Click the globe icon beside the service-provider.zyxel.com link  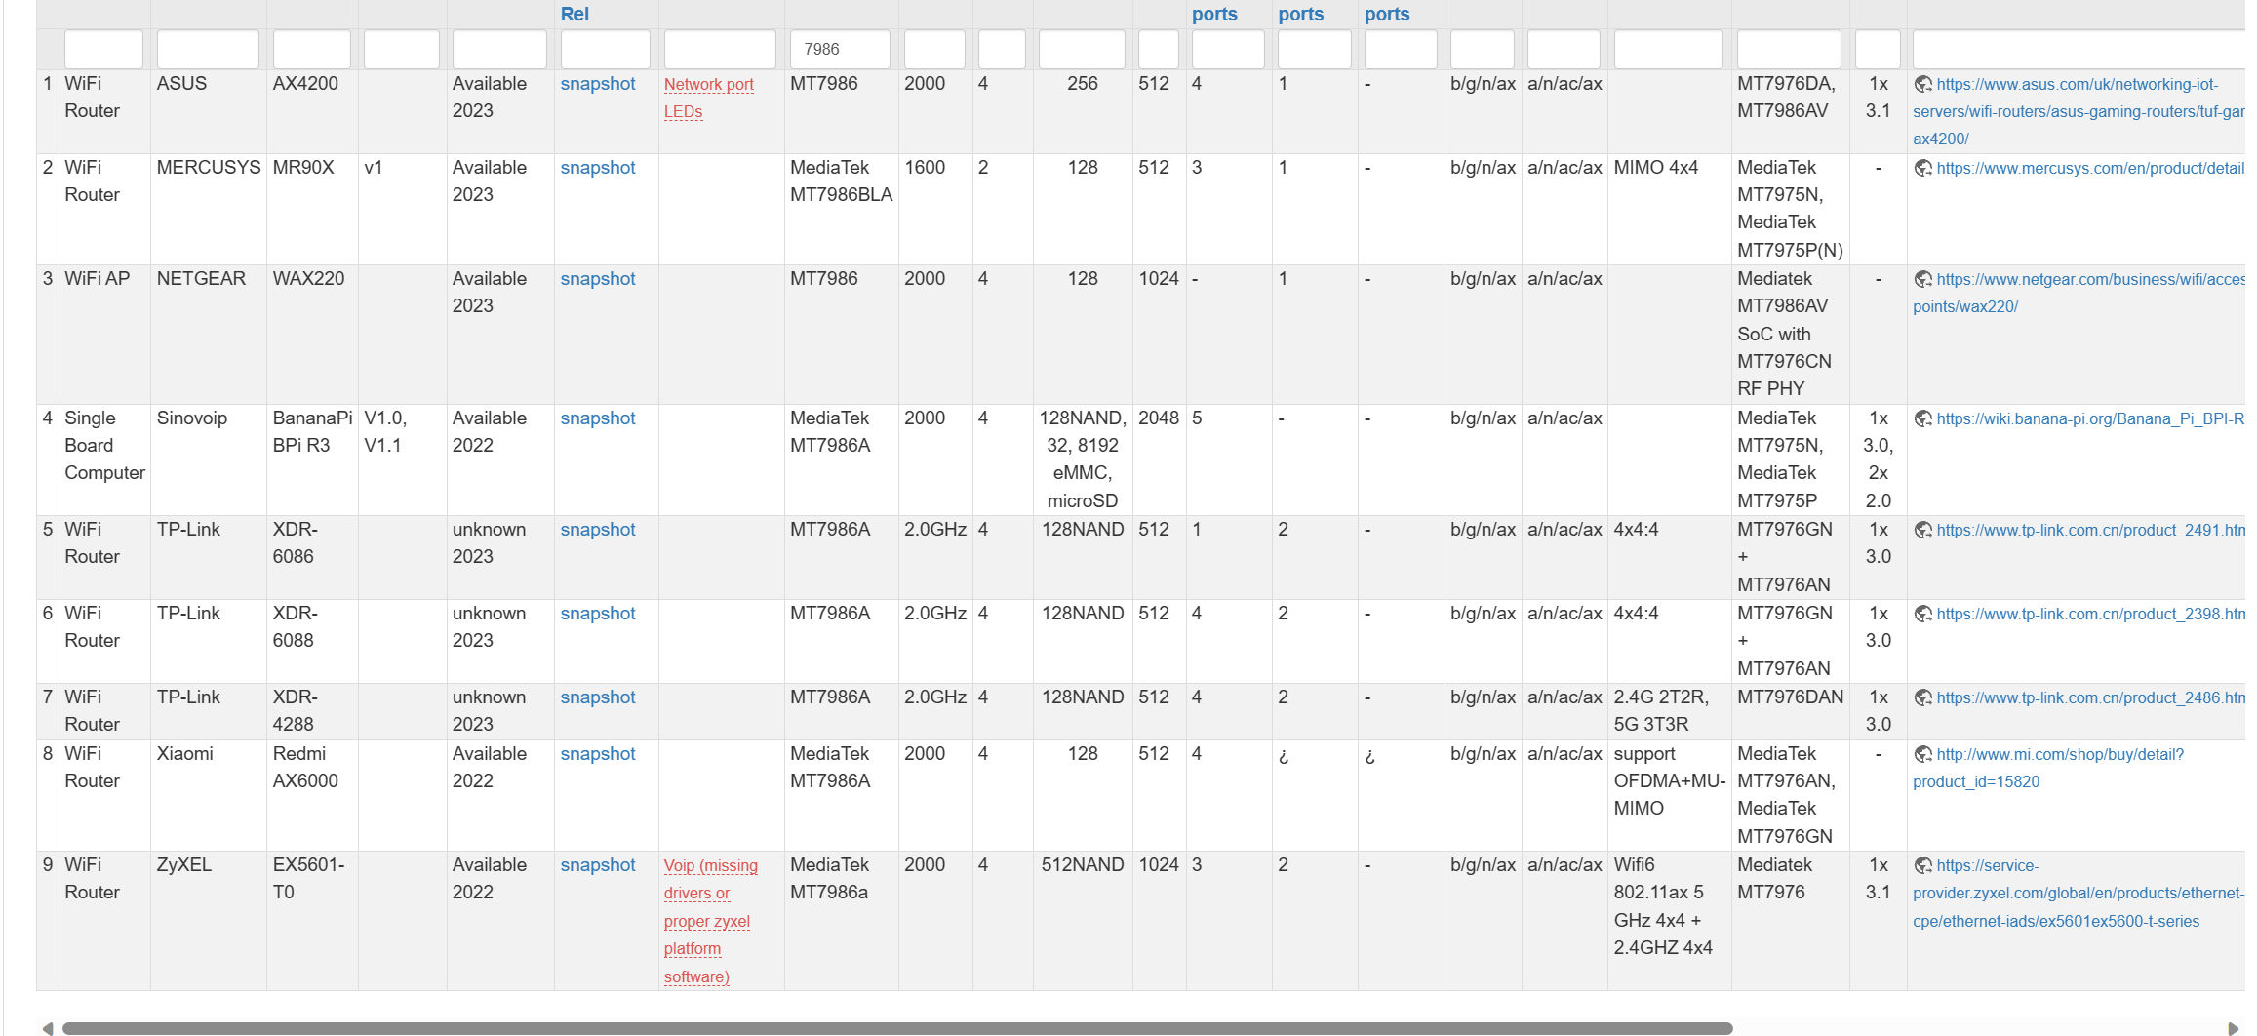coord(1922,866)
